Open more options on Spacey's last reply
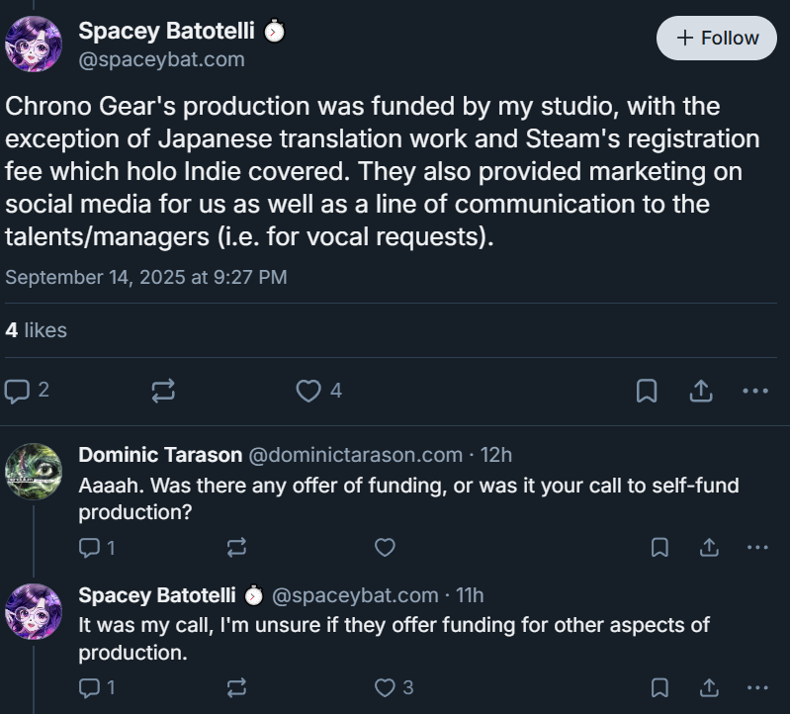The height and width of the screenshot is (714, 790). 757,687
